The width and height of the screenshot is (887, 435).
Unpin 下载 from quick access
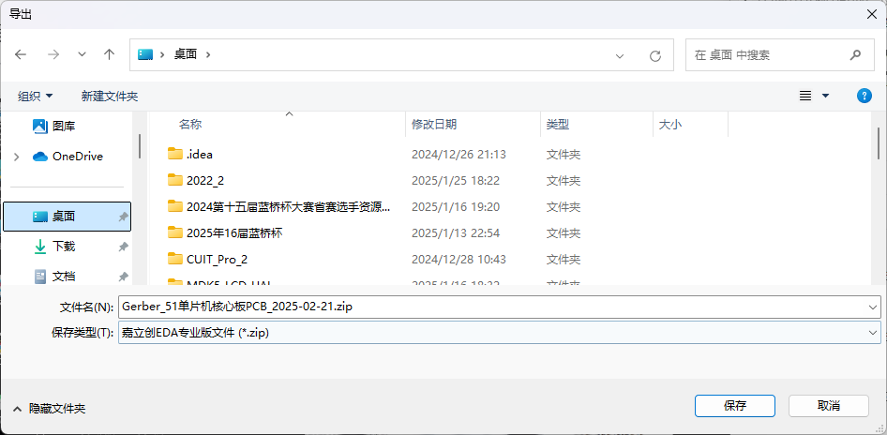click(x=123, y=247)
